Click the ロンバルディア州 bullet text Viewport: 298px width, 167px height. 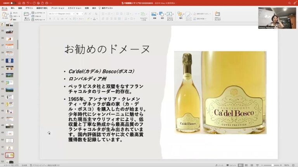coord(88,79)
